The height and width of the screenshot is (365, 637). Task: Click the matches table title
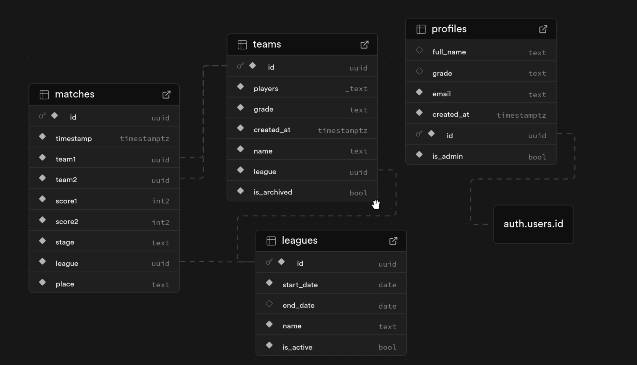tap(75, 94)
